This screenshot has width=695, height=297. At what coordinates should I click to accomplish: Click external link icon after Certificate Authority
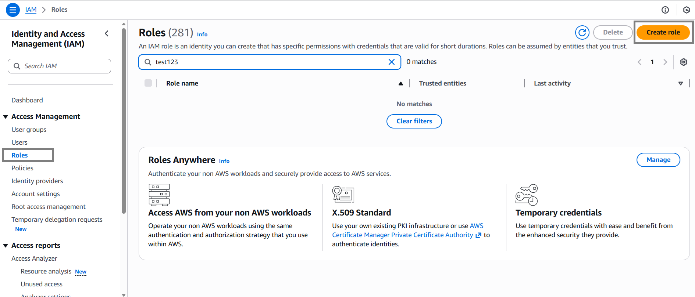tap(478, 235)
